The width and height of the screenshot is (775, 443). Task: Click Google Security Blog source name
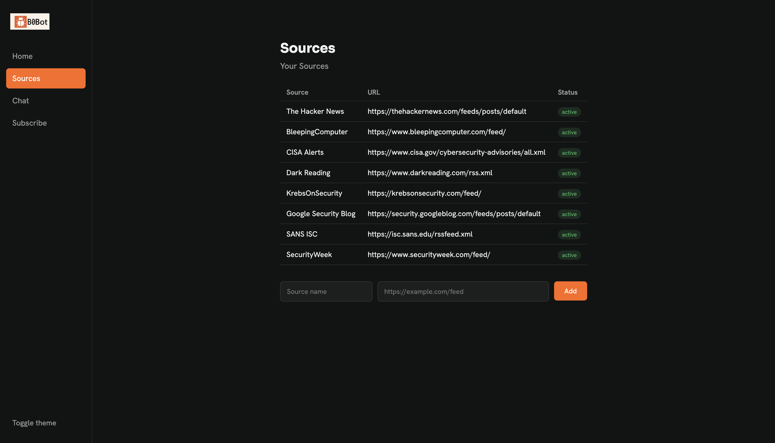[x=321, y=214]
